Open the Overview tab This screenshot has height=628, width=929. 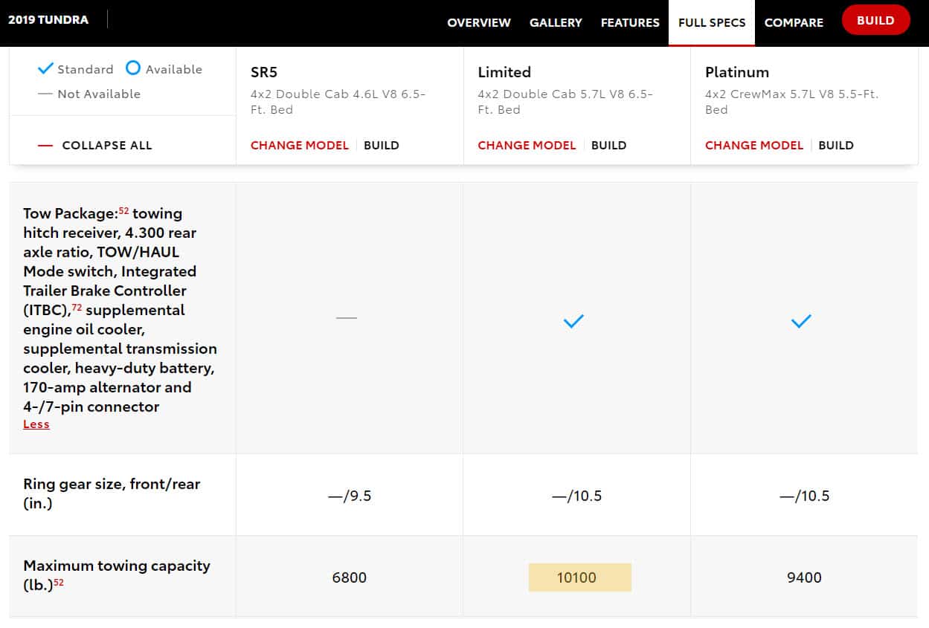click(x=479, y=22)
